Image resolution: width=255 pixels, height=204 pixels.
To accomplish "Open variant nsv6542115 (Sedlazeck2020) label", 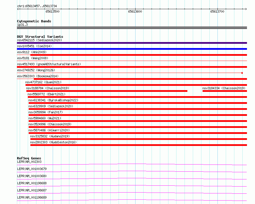I will pyautogui.click(x=40, y=40).
